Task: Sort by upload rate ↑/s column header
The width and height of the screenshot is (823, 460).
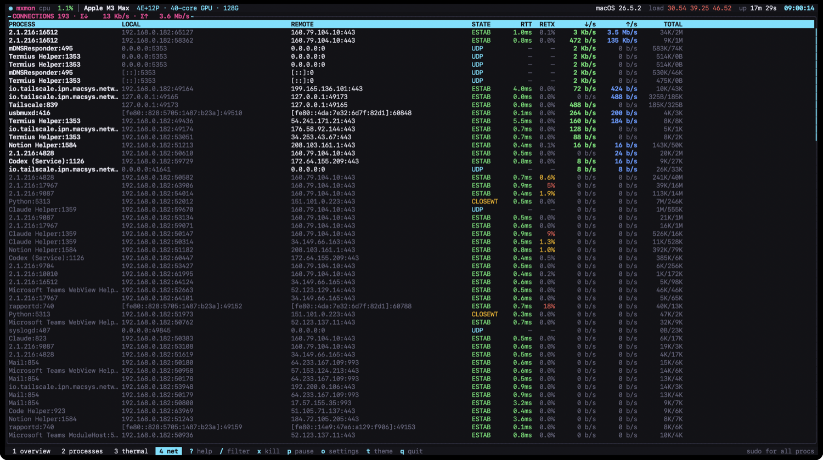Action: (632, 24)
